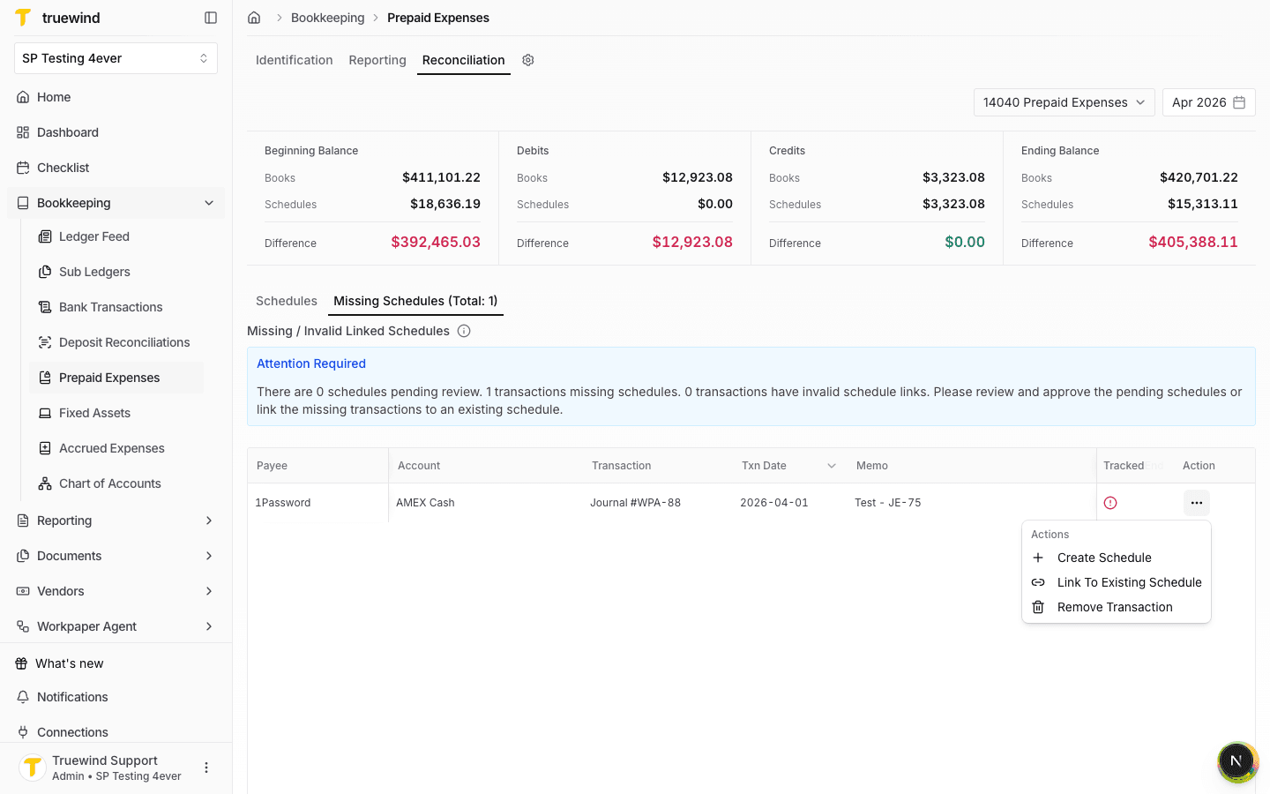Expand the Documents sidebar section
Screen dimensions: 1270x794
pyautogui.click(x=116, y=556)
